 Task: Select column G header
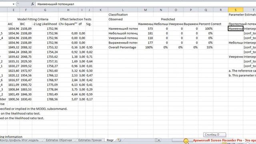pos(45,10)
